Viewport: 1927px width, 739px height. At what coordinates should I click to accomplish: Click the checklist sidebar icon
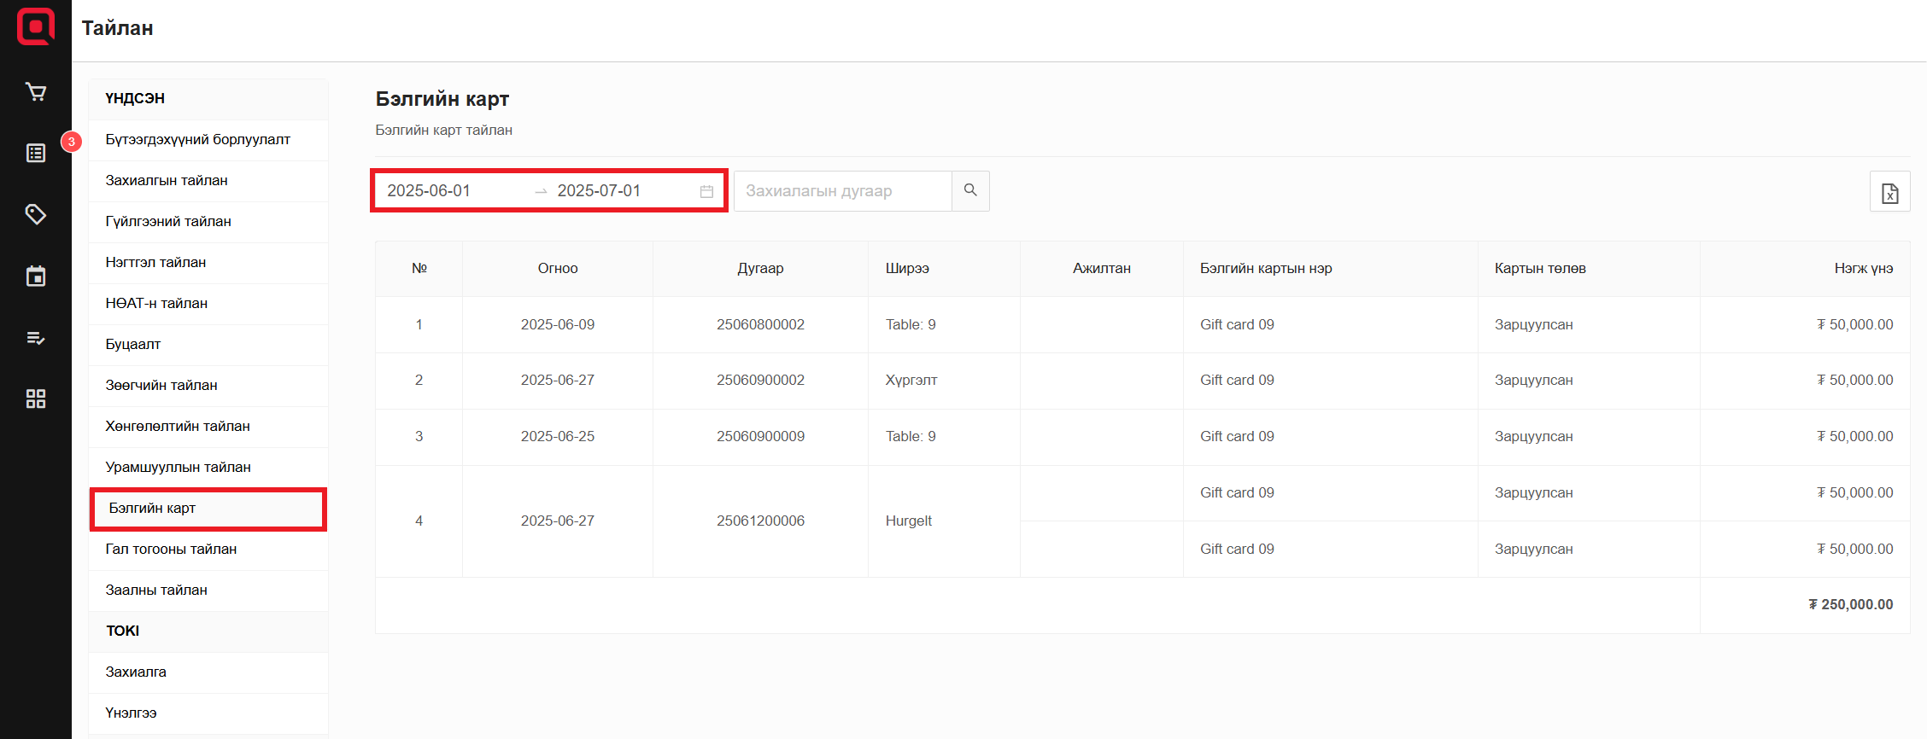click(36, 338)
